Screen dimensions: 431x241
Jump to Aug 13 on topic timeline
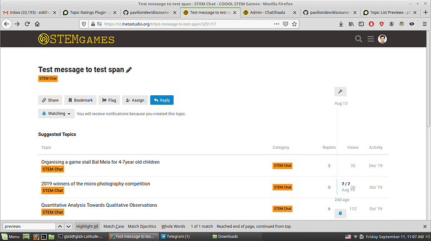click(x=341, y=103)
